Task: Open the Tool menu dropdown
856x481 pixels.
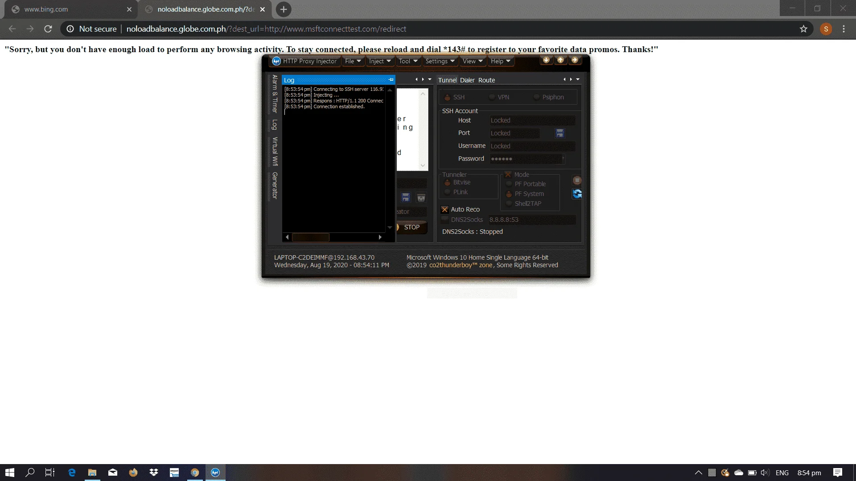Action: click(x=408, y=61)
